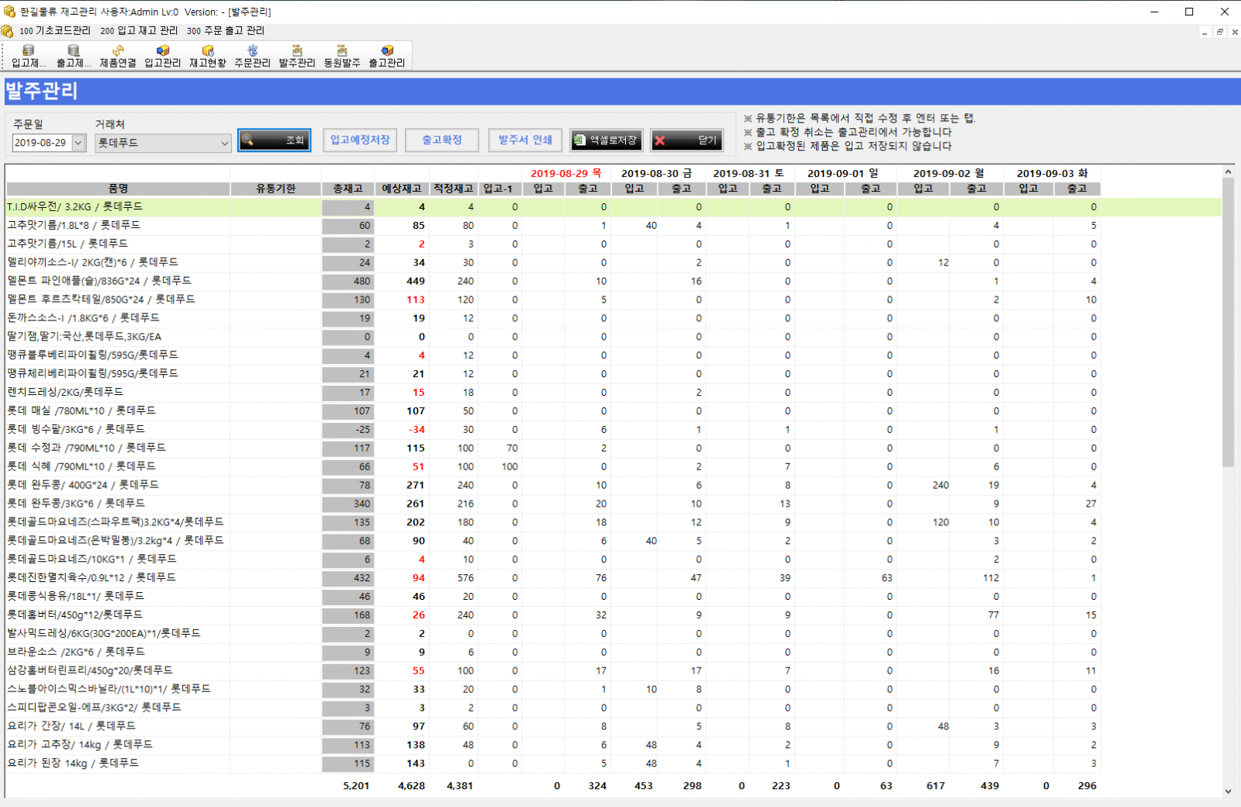Open the 주문일 date dropdown arrow
1241x807 pixels.
click(x=78, y=143)
